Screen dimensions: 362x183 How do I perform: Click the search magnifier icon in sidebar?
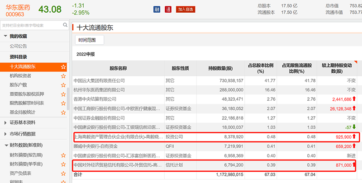(x=65, y=25)
